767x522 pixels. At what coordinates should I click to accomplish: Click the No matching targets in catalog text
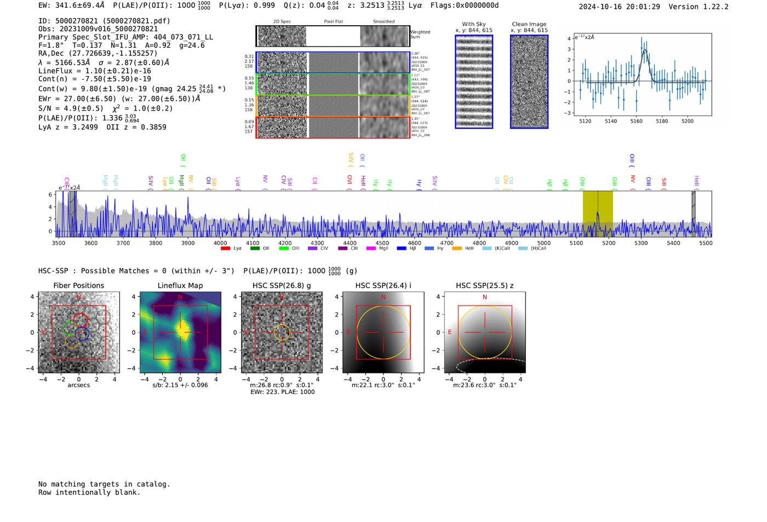104,484
